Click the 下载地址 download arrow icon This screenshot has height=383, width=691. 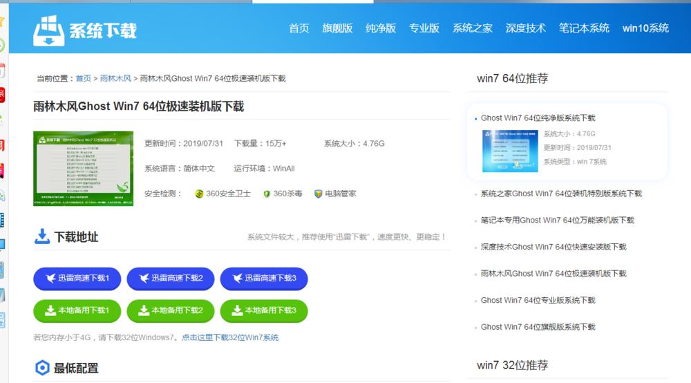point(42,236)
